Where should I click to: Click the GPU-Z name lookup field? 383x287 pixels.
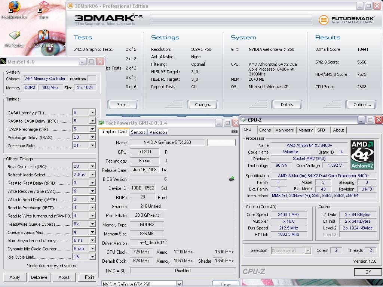pos(221,142)
